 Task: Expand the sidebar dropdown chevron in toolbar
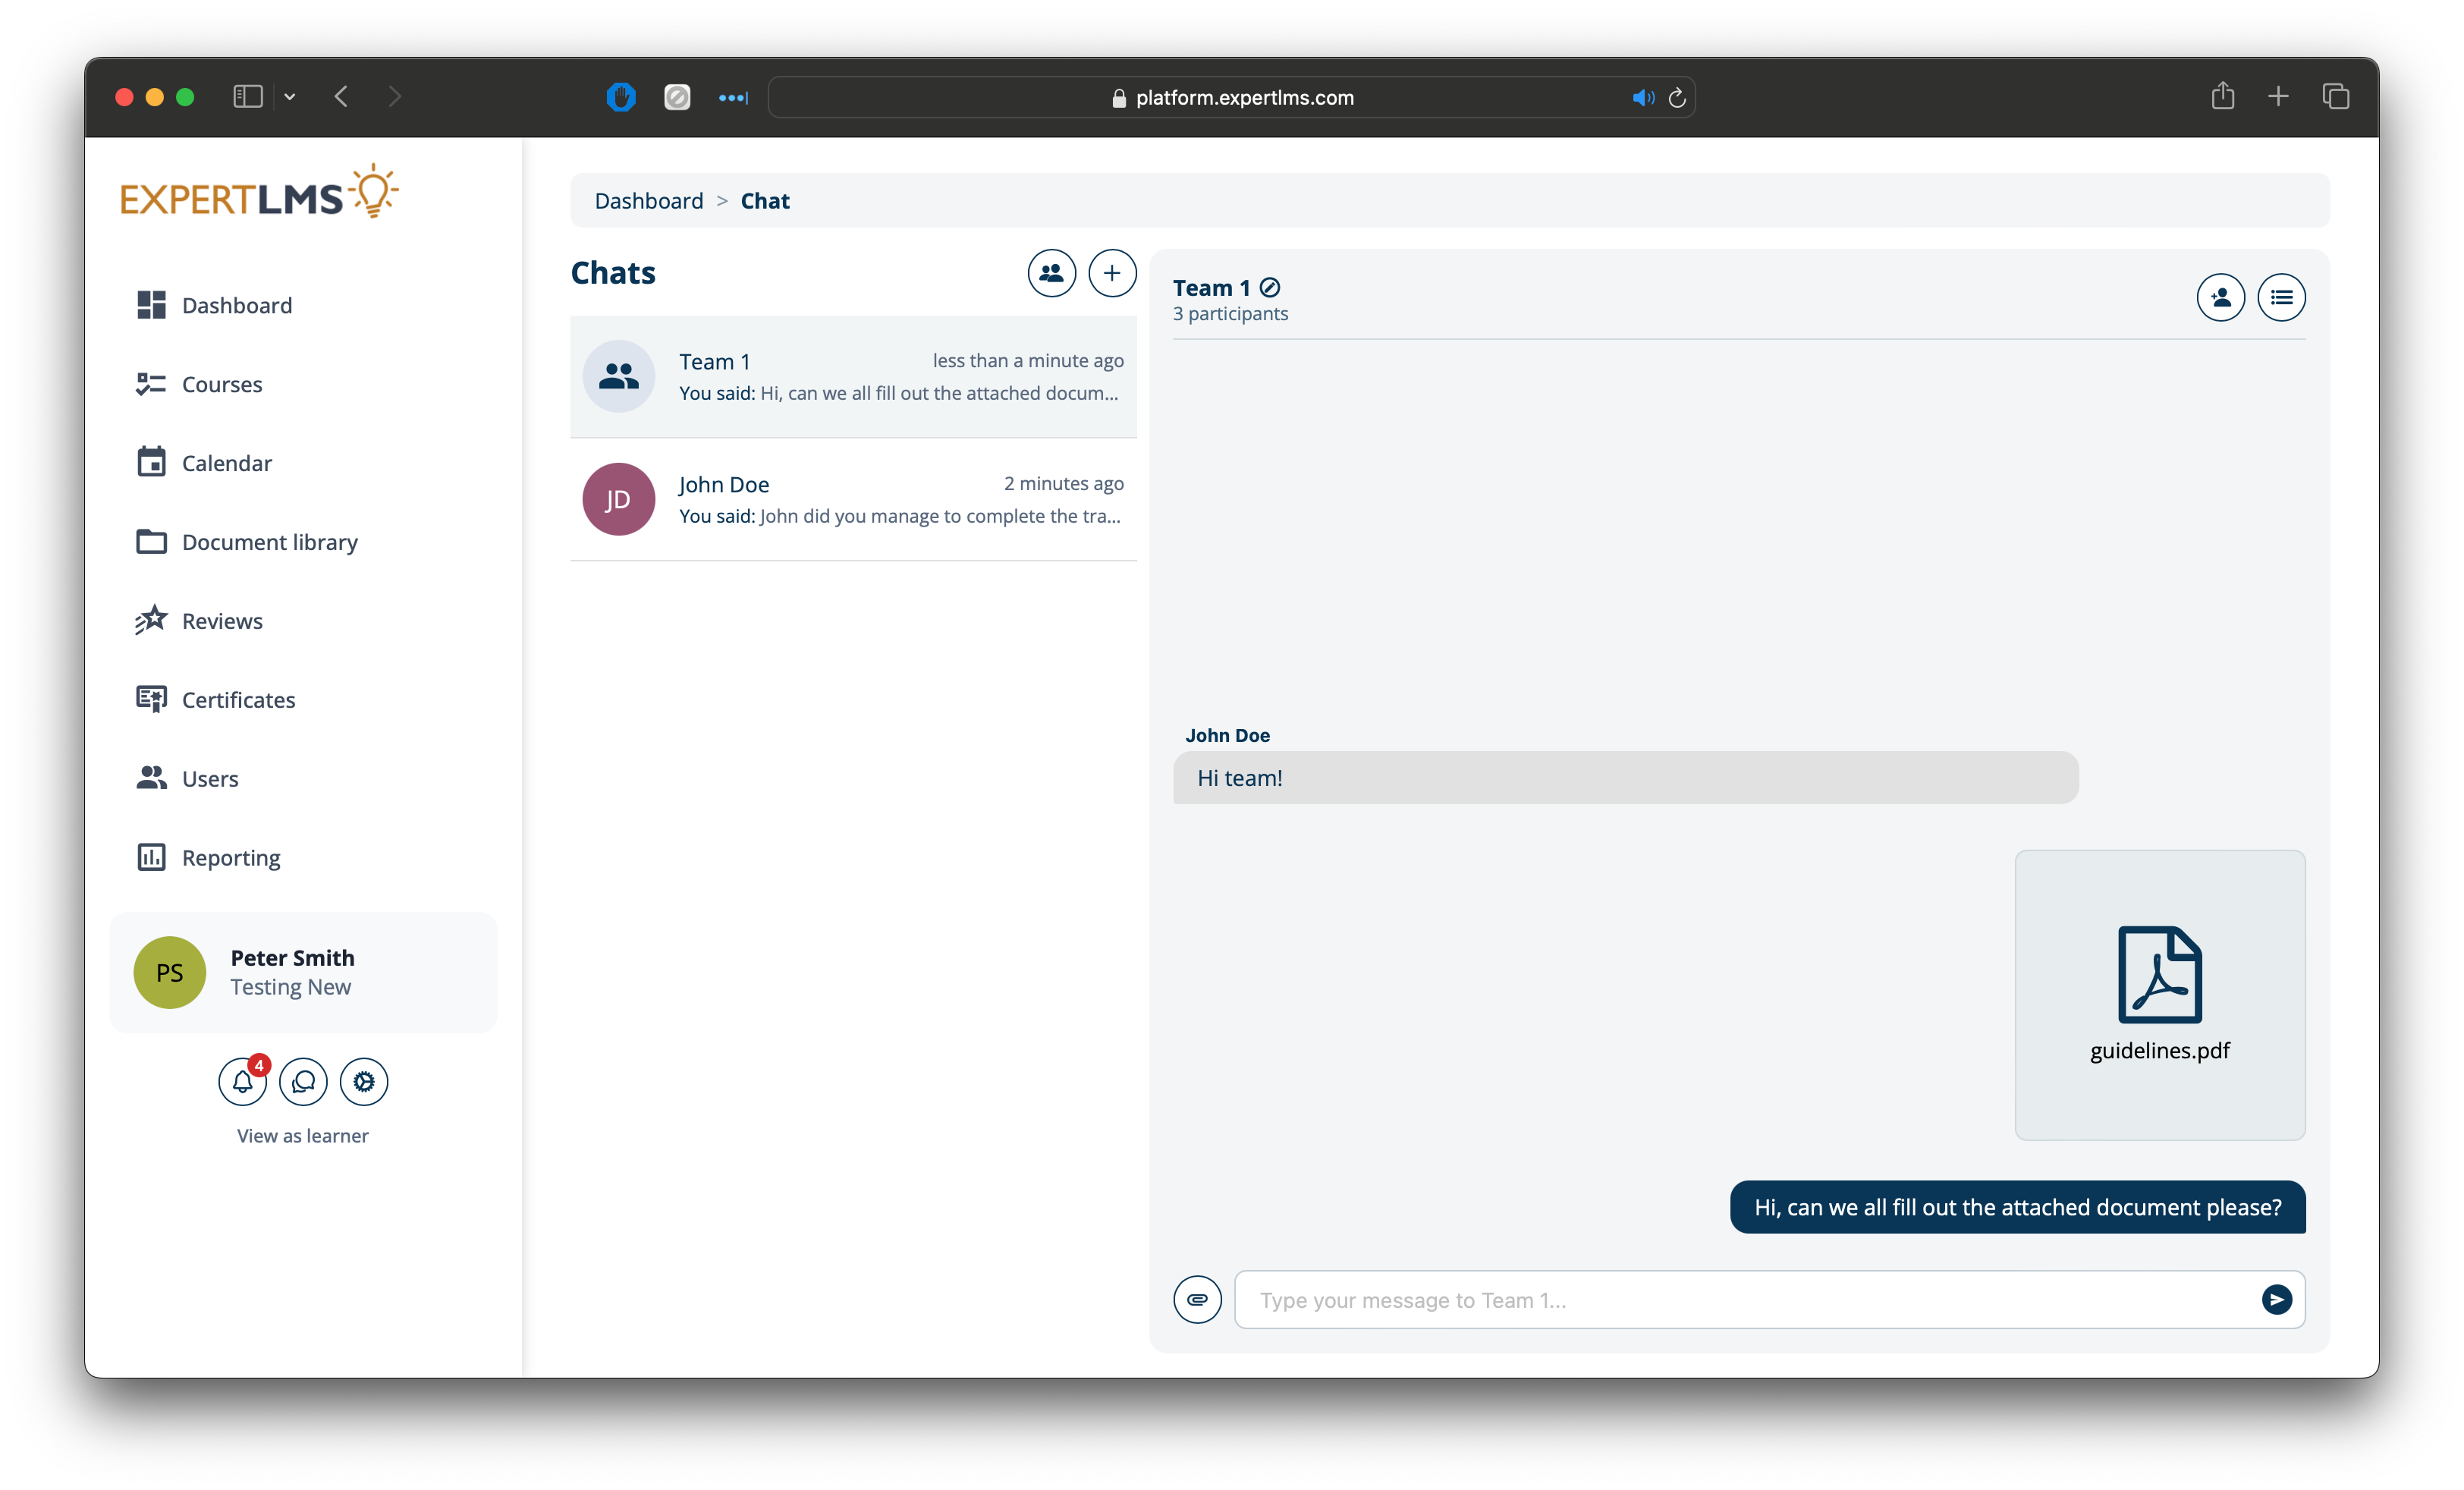[x=290, y=97]
